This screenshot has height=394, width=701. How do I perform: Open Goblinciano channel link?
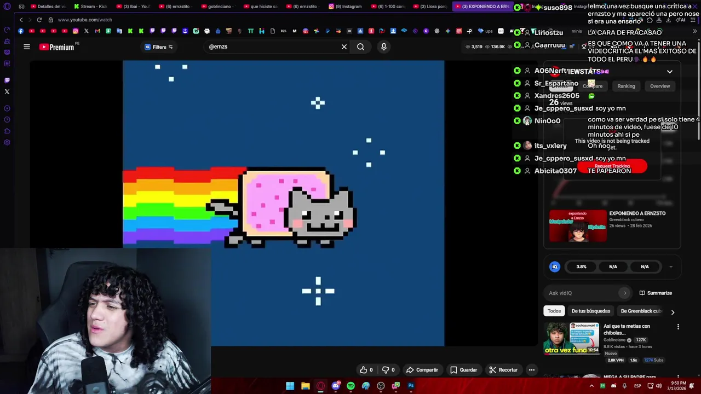[x=614, y=340]
